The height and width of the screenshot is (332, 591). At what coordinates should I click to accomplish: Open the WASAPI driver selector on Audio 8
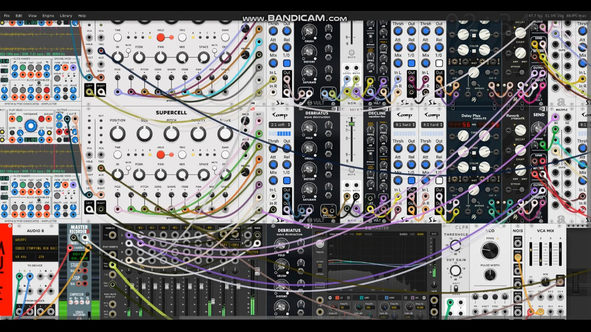click(x=36, y=239)
